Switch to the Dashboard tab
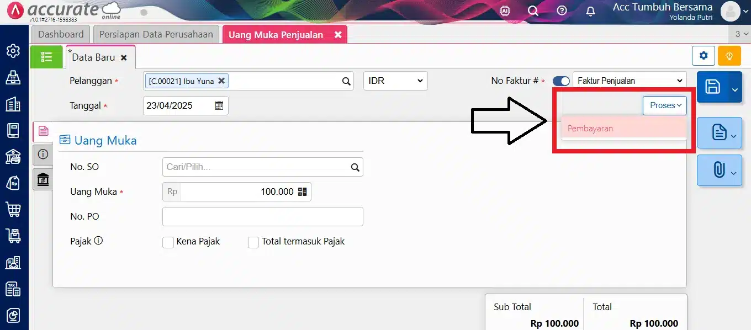This screenshot has height=330, width=751. pos(61,34)
